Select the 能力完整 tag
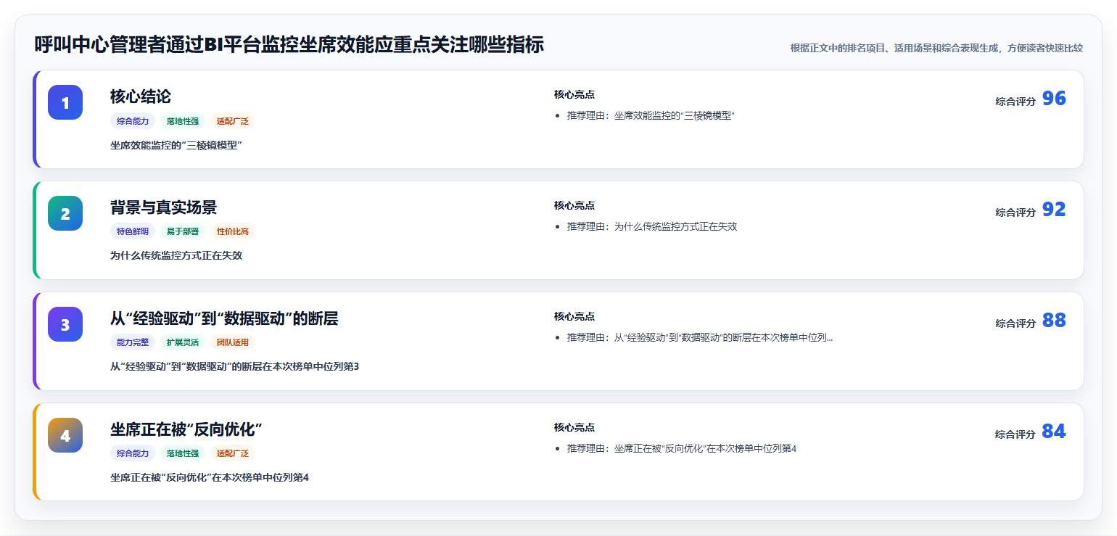 point(133,343)
